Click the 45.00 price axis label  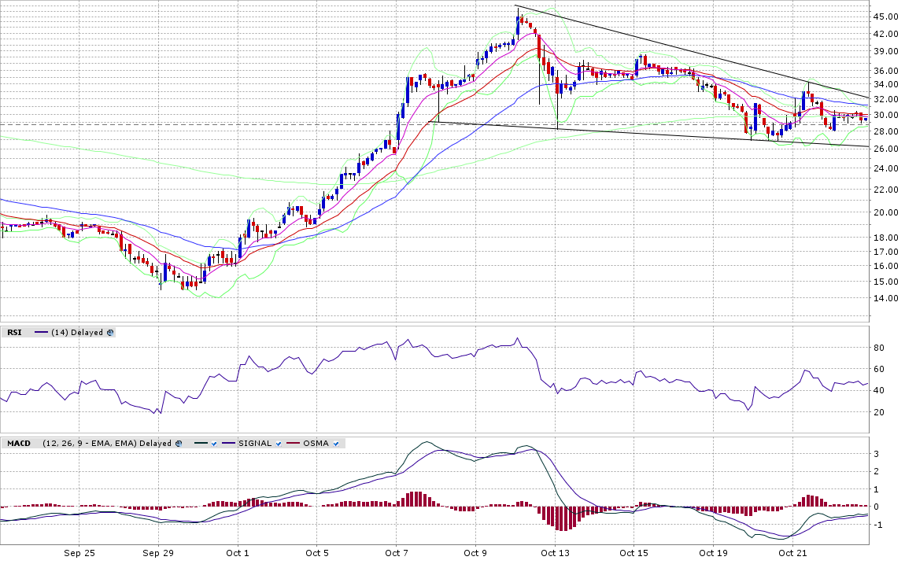click(x=886, y=17)
